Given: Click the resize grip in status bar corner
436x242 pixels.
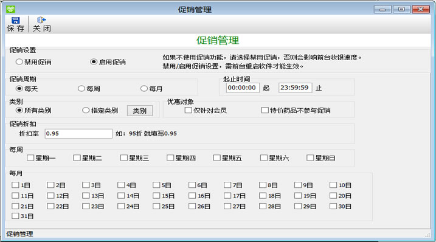Looking at the screenshot, I should [427, 235].
